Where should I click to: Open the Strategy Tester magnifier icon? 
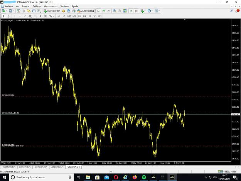click(39, 11)
